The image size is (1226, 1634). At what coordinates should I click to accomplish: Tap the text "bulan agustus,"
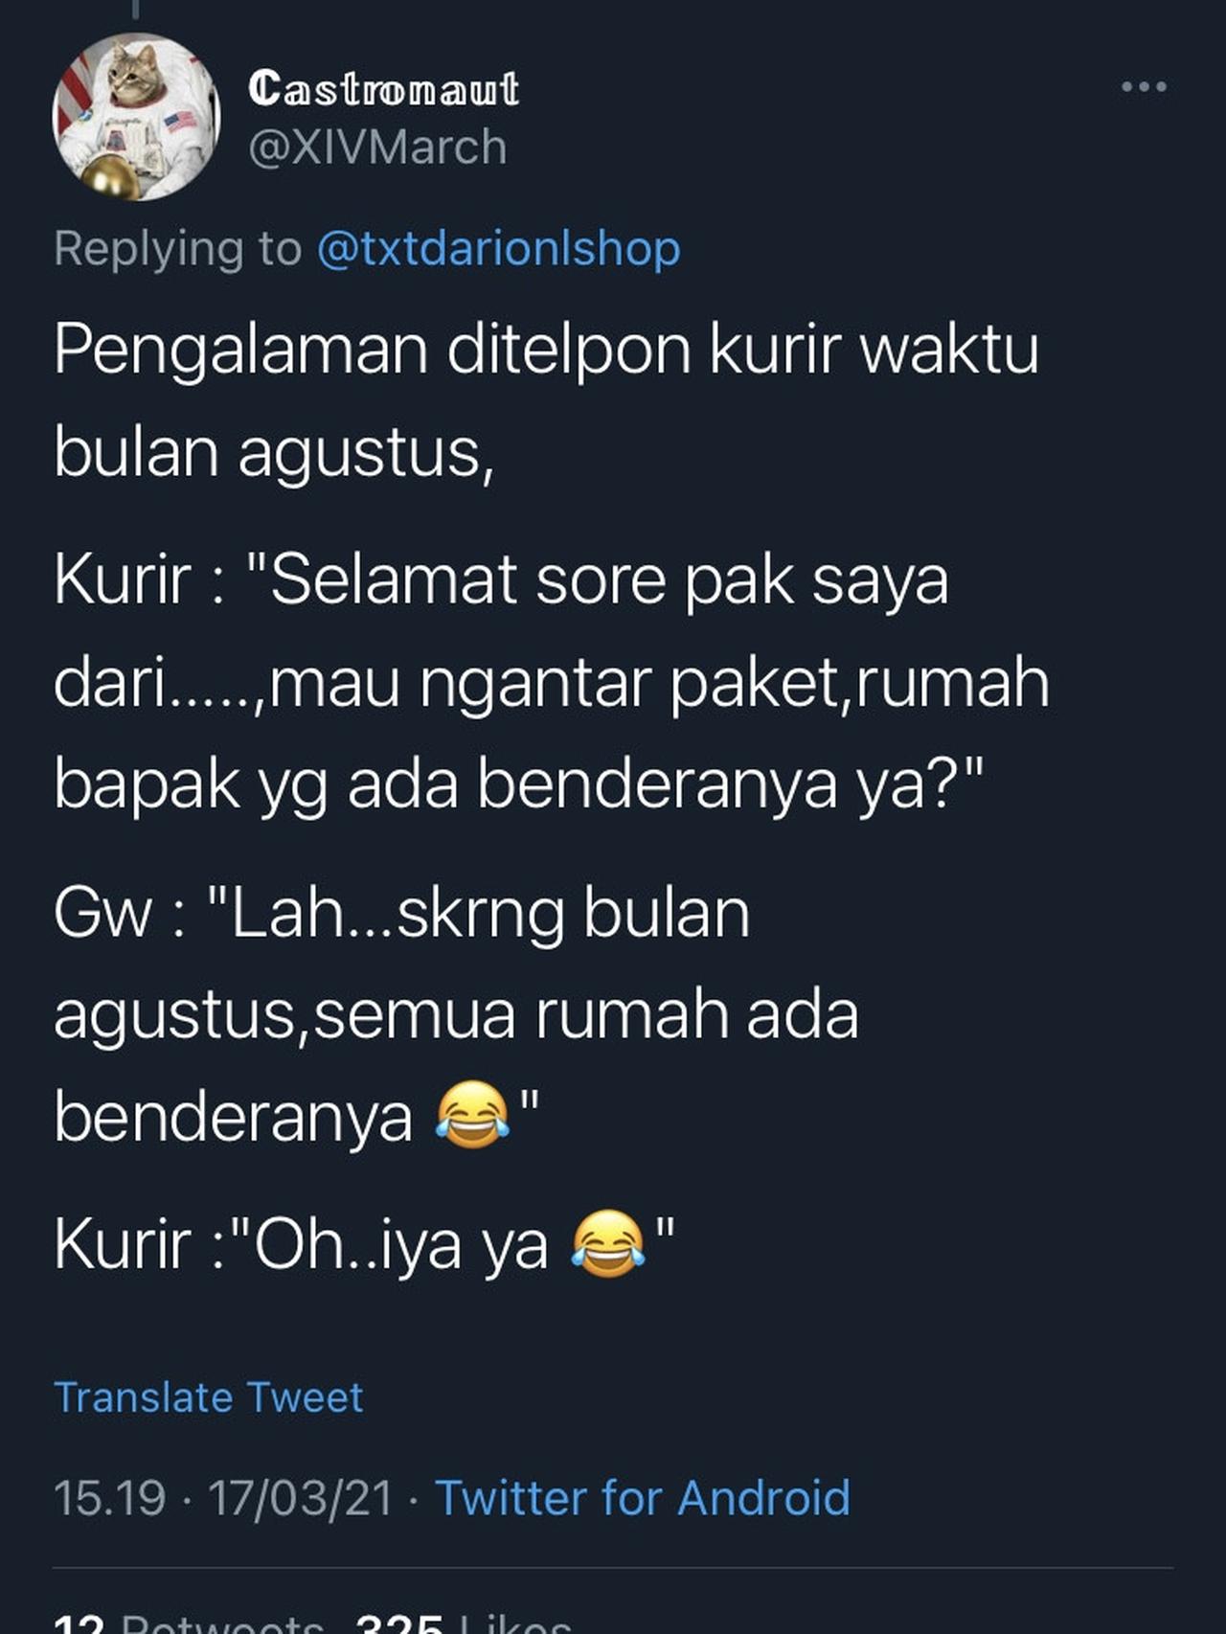[274, 452]
